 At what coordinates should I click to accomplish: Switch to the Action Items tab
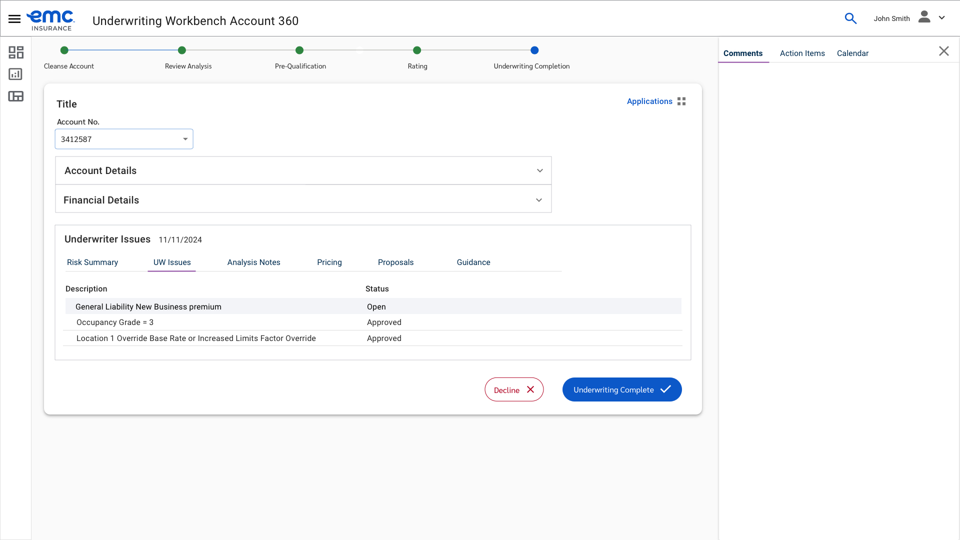coord(802,53)
